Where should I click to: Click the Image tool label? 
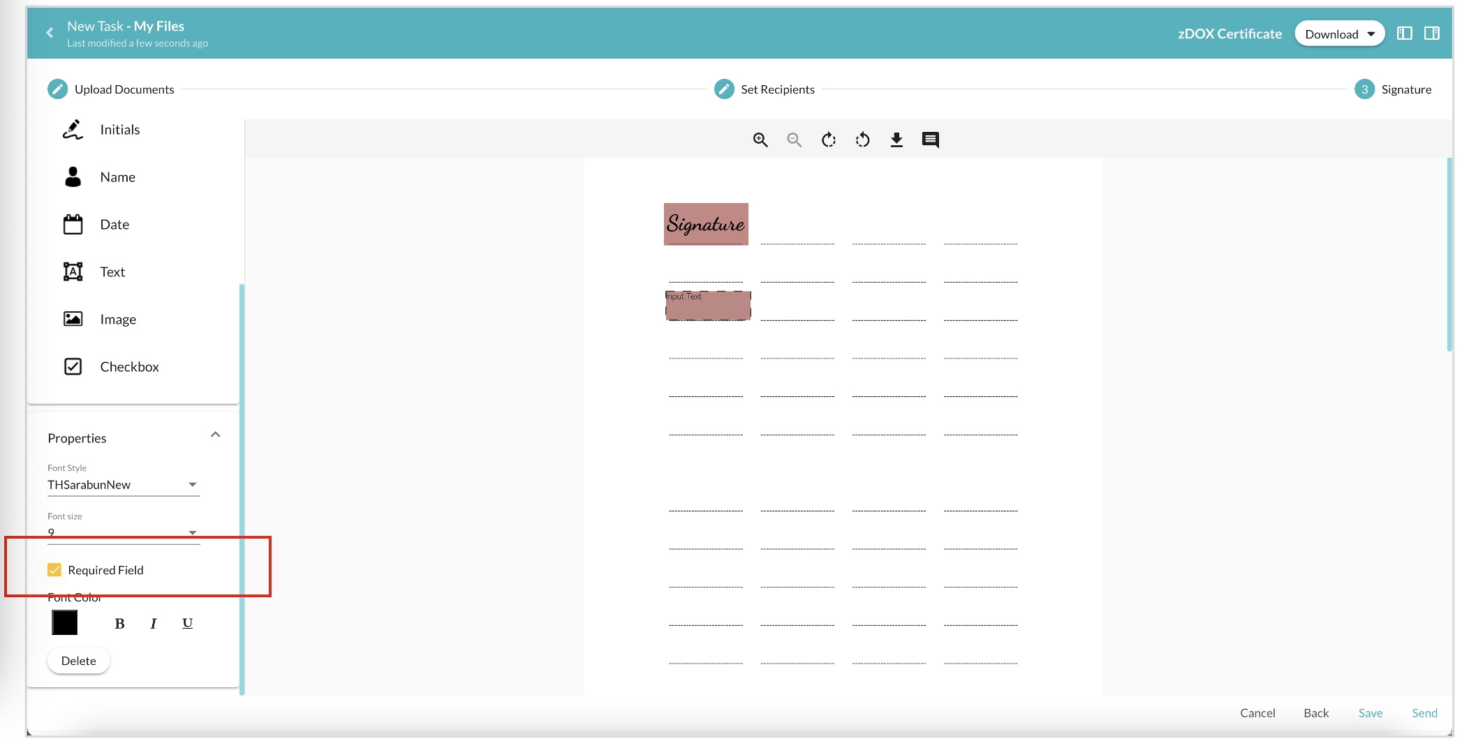click(x=118, y=320)
